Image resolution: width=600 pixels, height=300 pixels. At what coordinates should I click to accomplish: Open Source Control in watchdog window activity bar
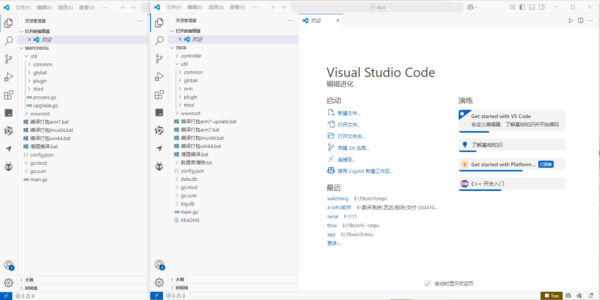point(9,59)
